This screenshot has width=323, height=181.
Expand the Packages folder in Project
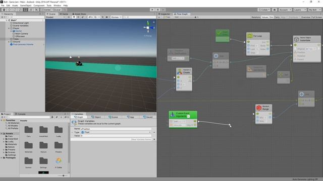[x=2, y=158]
